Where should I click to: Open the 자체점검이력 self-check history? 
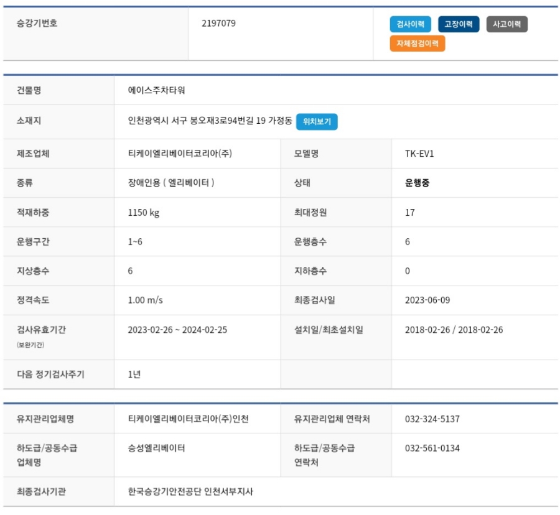pos(418,44)
